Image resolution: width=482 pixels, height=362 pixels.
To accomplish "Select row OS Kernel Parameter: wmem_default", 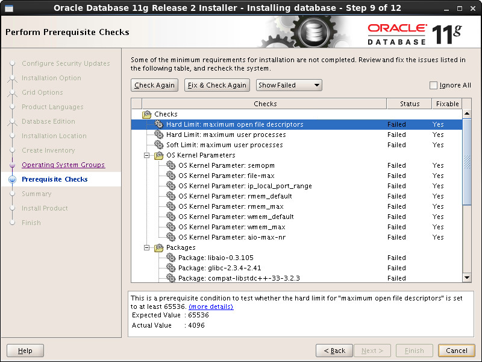I will tap(296, 217).
